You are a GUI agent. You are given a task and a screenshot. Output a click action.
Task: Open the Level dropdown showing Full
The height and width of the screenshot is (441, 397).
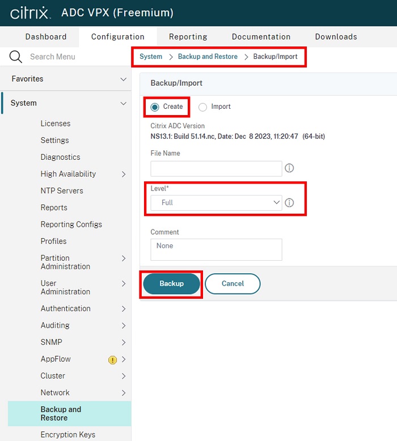pos(216,203)
